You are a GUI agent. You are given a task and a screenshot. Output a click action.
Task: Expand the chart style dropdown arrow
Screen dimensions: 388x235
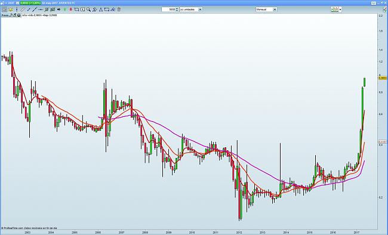pyautogui.click(x=340, y=10)
